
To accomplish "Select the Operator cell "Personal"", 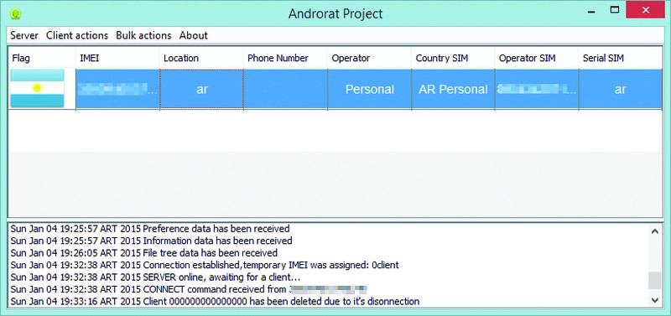I will click(369, 90).
